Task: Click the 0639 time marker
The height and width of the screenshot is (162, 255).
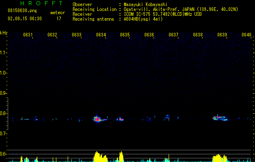Action: tap(222, 35)
